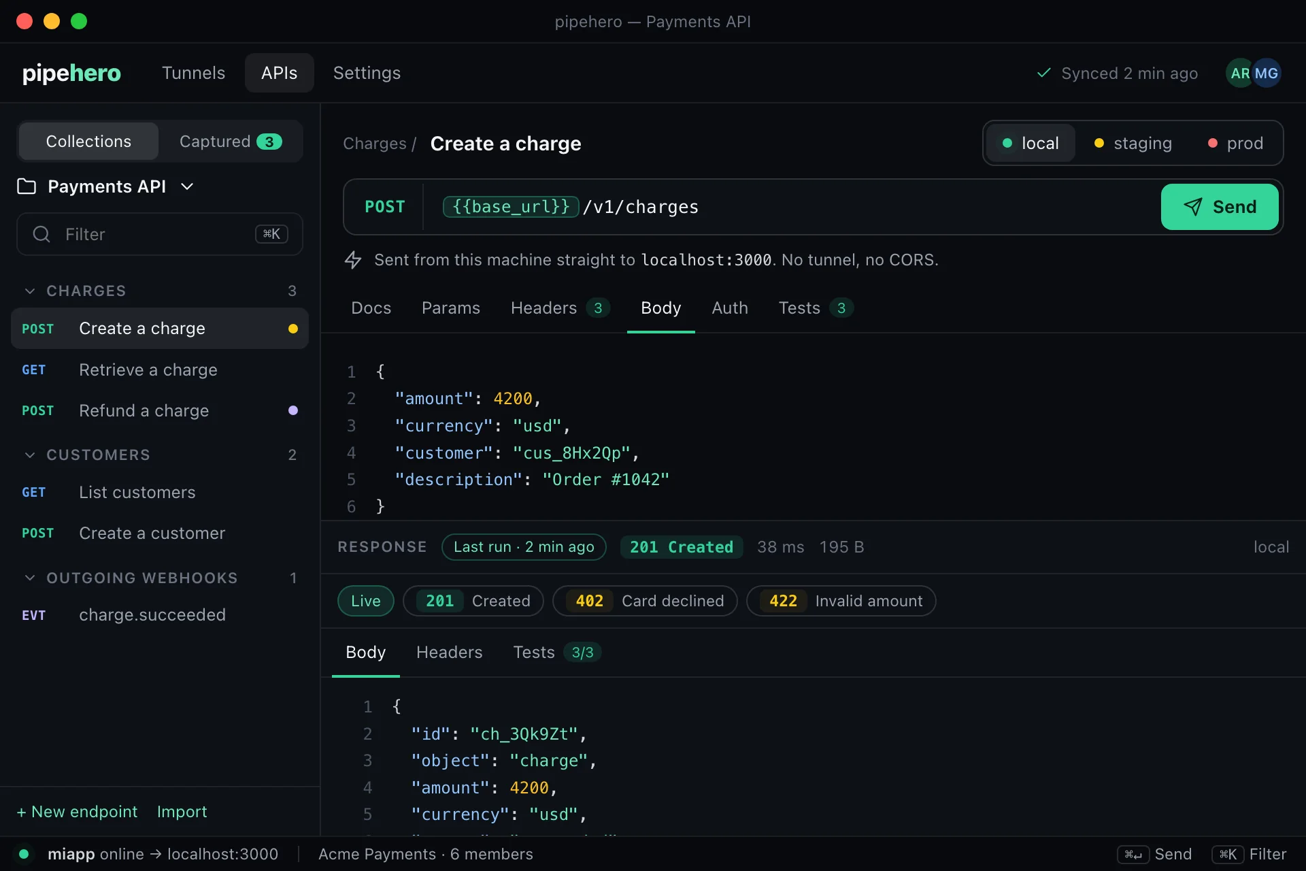
Task: Click the 201 Created status badge
Action: pyautogui.click(x=682, y=547)
